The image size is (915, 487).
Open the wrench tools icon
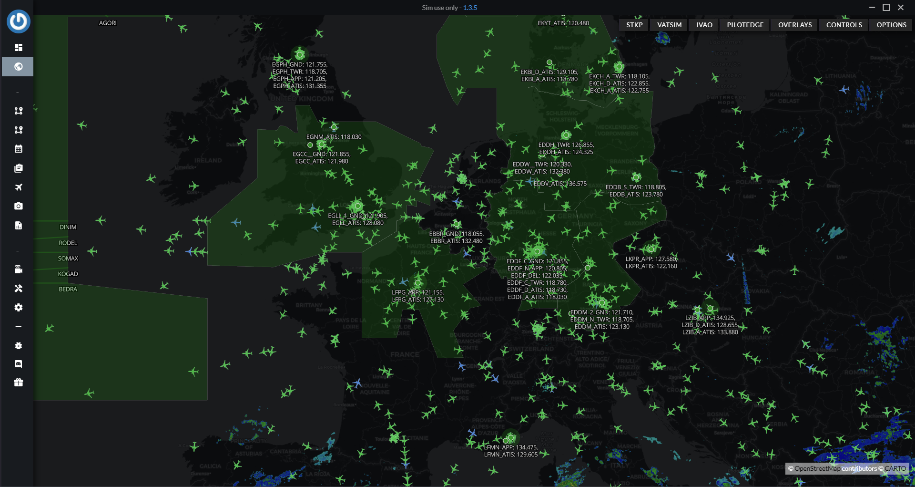click(18, 288)
